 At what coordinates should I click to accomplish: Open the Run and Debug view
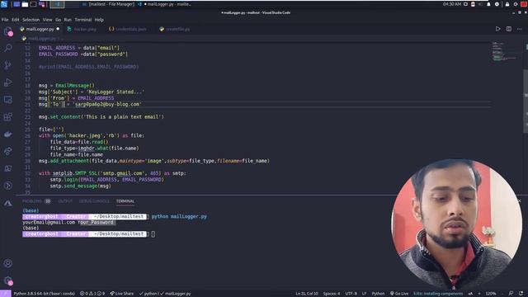pyautogui.click(x=7, y=82)
